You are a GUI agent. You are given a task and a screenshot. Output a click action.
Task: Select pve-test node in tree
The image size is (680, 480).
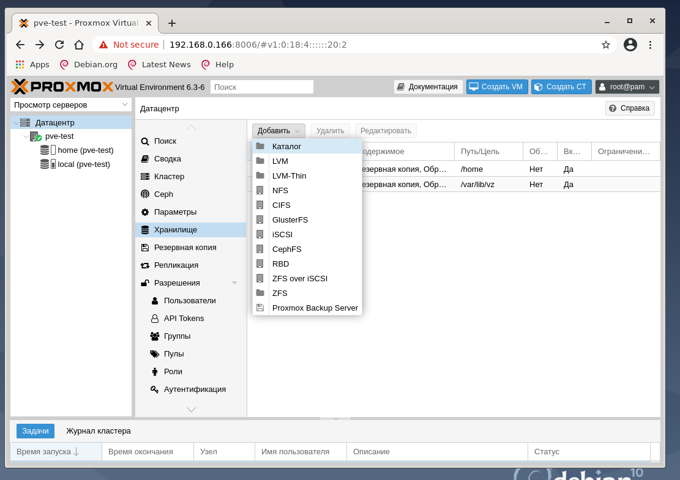pyautogui.click(x=59, y=136)
